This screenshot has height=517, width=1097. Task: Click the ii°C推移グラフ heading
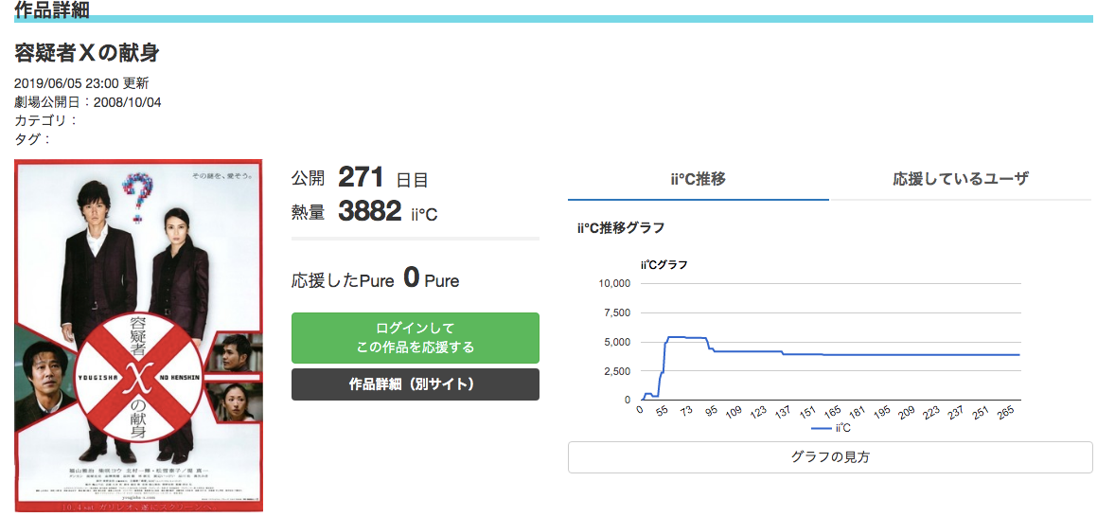point(621,228)
